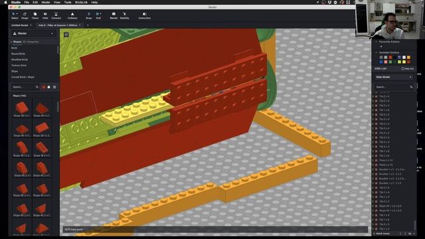
Task: Collapse the Favorite Colors section
Action: (377, 42)
